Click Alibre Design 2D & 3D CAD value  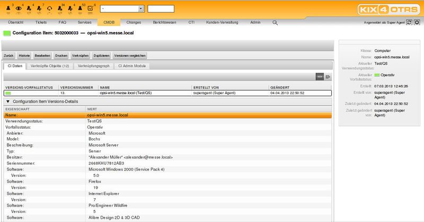pyautogui.click(x=114, y=218)
